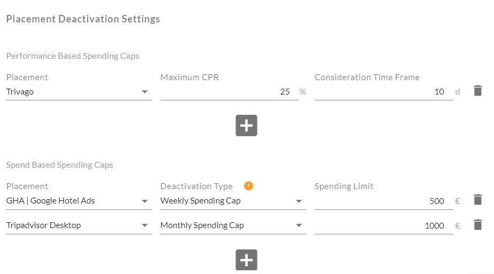494x274 pixels.
Task: Click the 500 euro spending limit field
Action: point(383,201)
